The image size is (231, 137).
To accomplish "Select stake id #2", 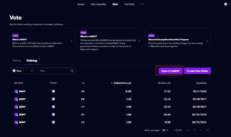I will (83, 115).
